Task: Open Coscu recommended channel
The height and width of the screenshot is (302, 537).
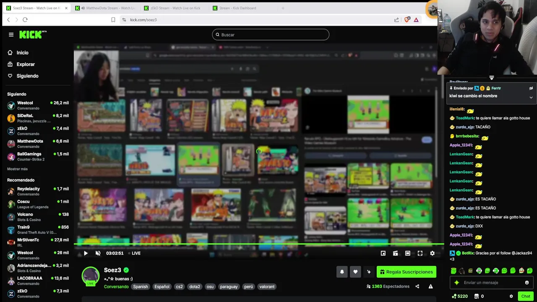Action: point(38,204)
